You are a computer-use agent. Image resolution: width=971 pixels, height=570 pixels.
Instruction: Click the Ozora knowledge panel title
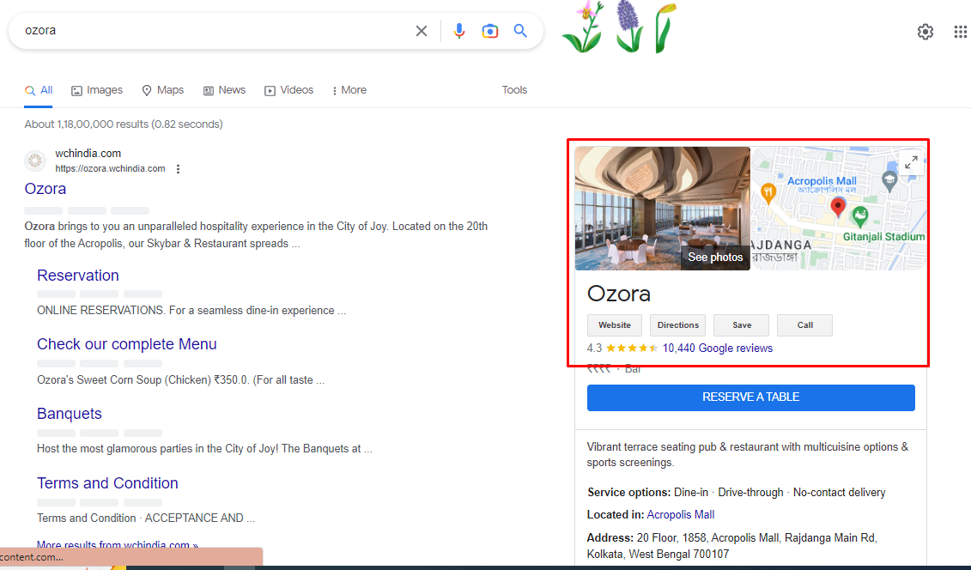[619, 294]
